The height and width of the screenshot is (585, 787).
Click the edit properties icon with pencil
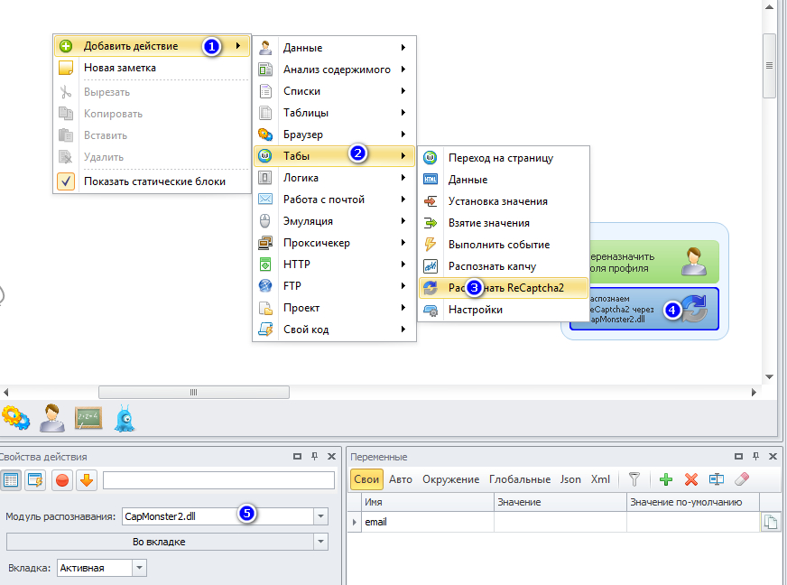coord(35,480)
